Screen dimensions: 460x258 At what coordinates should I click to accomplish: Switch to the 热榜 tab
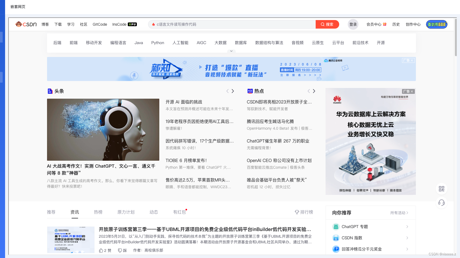point(98,212)
